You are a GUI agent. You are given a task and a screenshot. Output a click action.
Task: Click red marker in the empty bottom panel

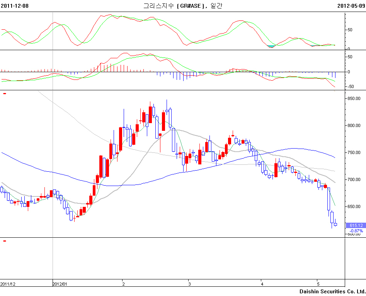click(5, 241)
